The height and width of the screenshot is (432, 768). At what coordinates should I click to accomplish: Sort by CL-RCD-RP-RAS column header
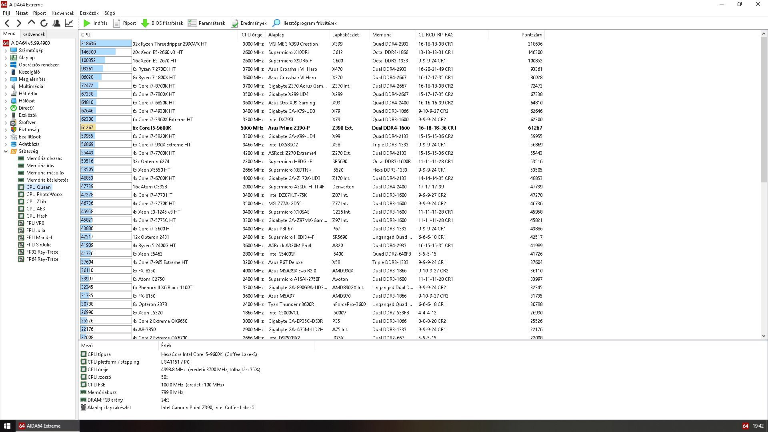(451, 35)
